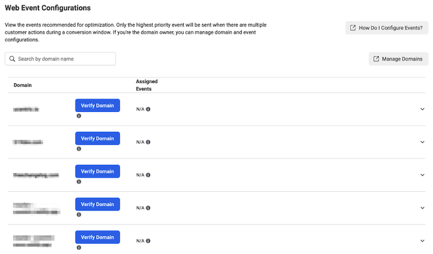Expand the fifth domain row chevron
The height and width of the screenshot is (254, 433).
(422, 241)
